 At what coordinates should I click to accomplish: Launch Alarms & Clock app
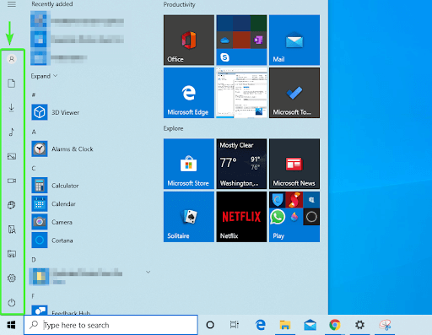(62, 149)
